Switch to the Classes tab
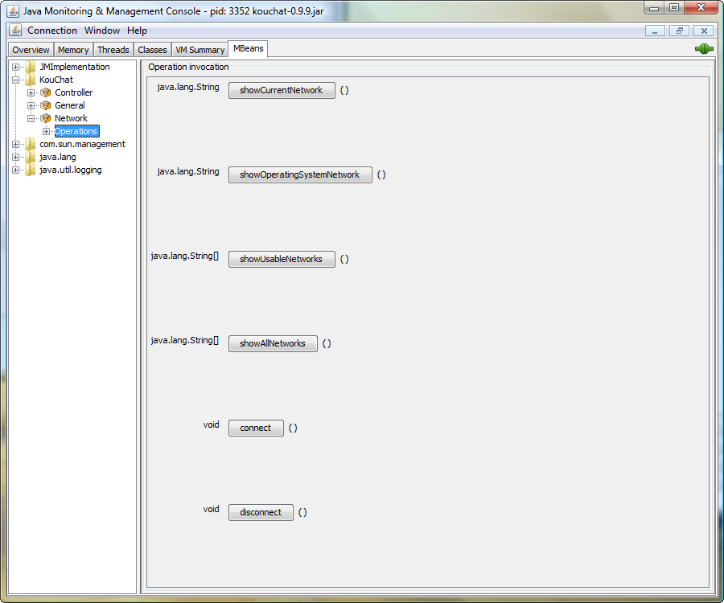Image resolution: width=724 pixels, height=603 pixels. click(x=152, y=50)
